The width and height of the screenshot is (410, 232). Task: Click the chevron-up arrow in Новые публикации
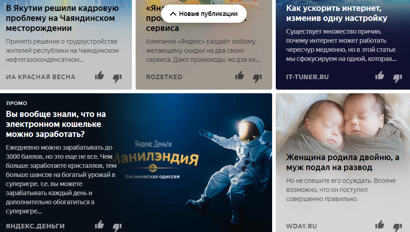[173, 14]
